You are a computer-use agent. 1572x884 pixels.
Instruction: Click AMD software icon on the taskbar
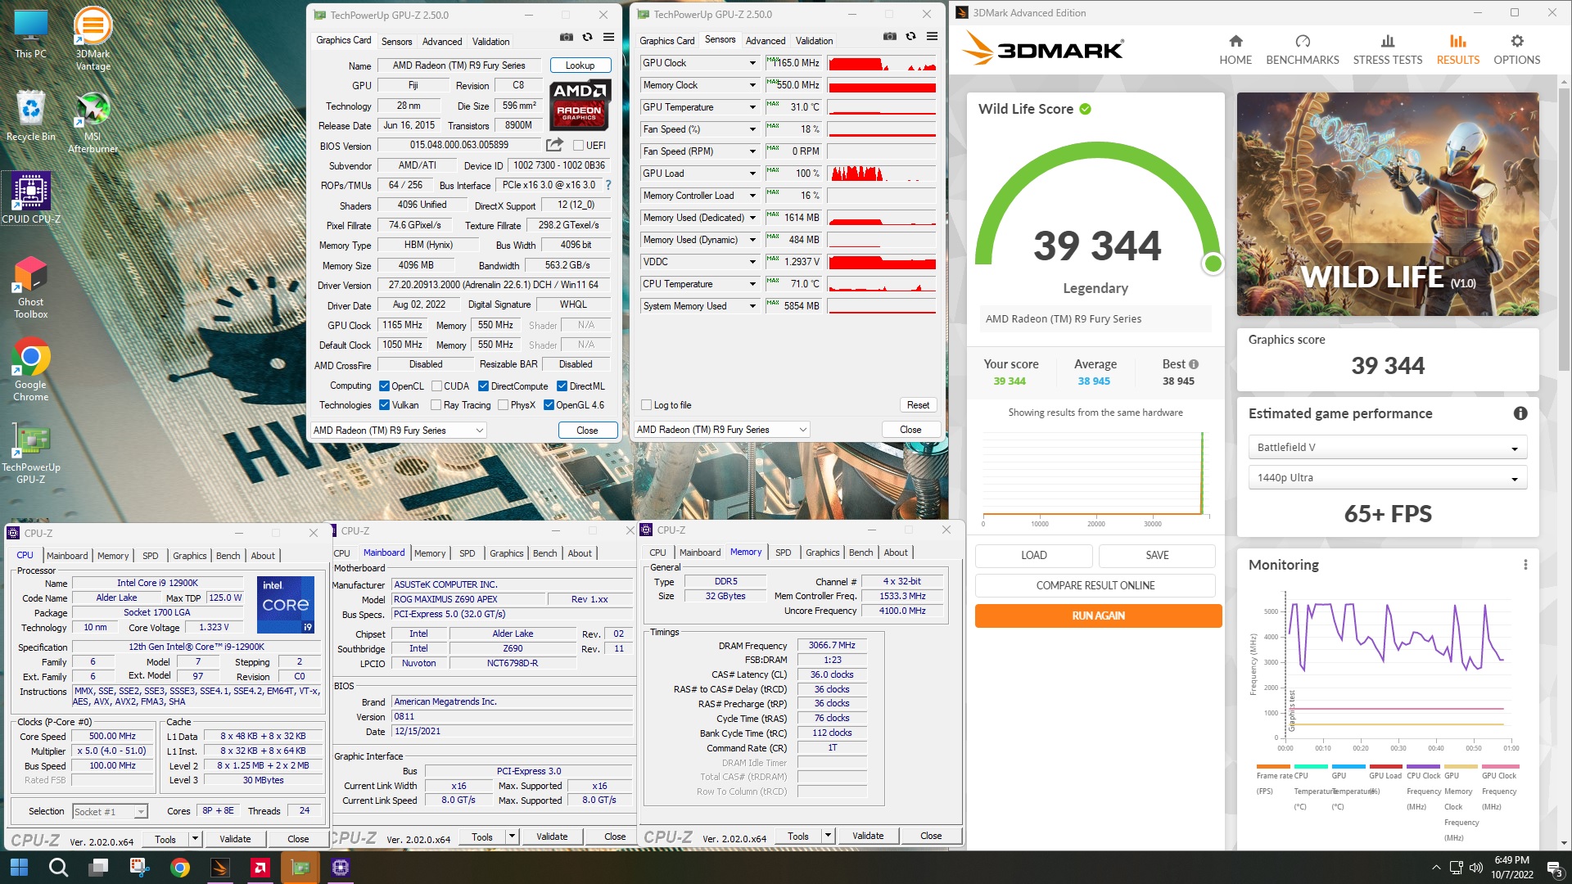tap(260, 867)
